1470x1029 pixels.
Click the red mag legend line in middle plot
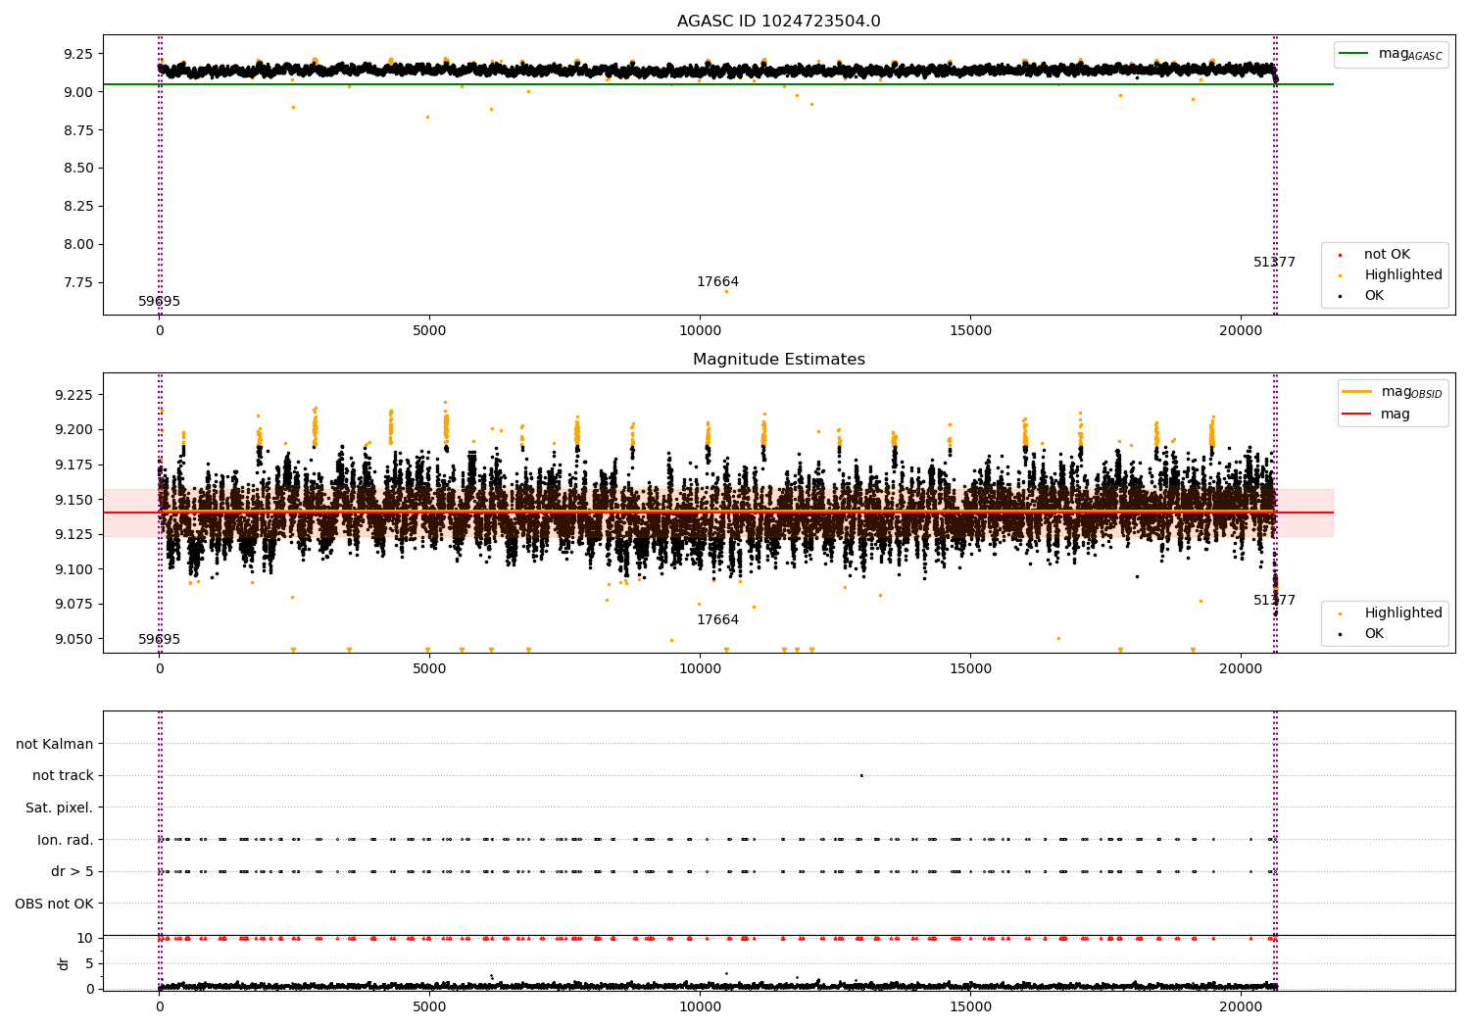pyautogui.click(x=1357, y=415)
